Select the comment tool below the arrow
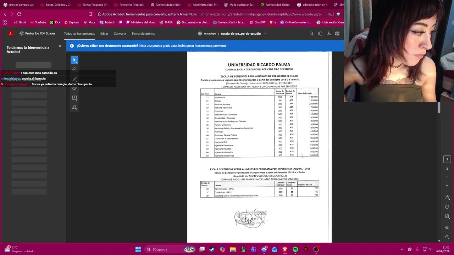Viewport: 454px width, 255px height. pyautogui.click(x=74, y=70)
